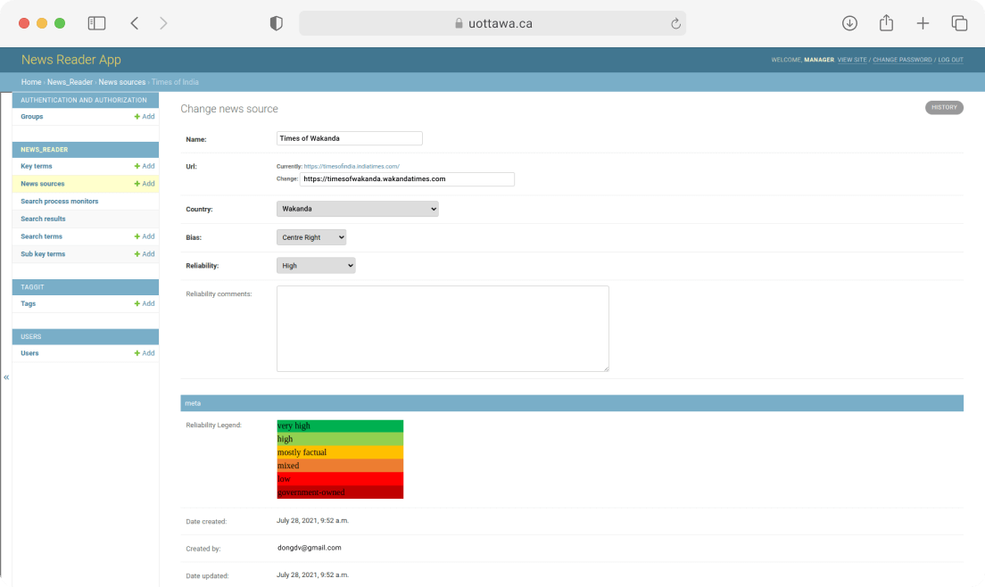The height and width of the screenshot is (587, 985).
Task: Open a new tab with the plus icon
Action: (923, 23)
